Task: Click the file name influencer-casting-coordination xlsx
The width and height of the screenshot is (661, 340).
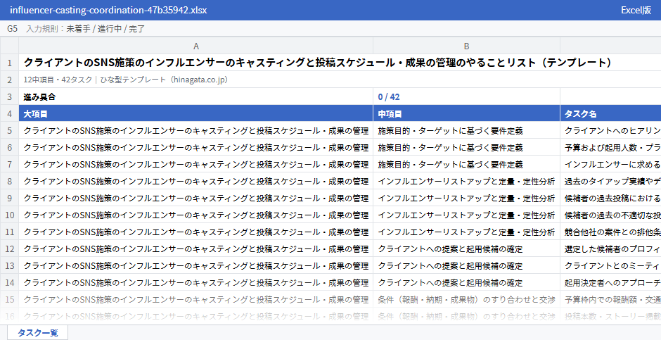Action: click(108, 10)
